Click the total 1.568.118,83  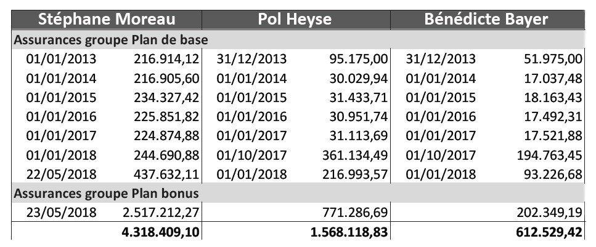pos(349,232)
